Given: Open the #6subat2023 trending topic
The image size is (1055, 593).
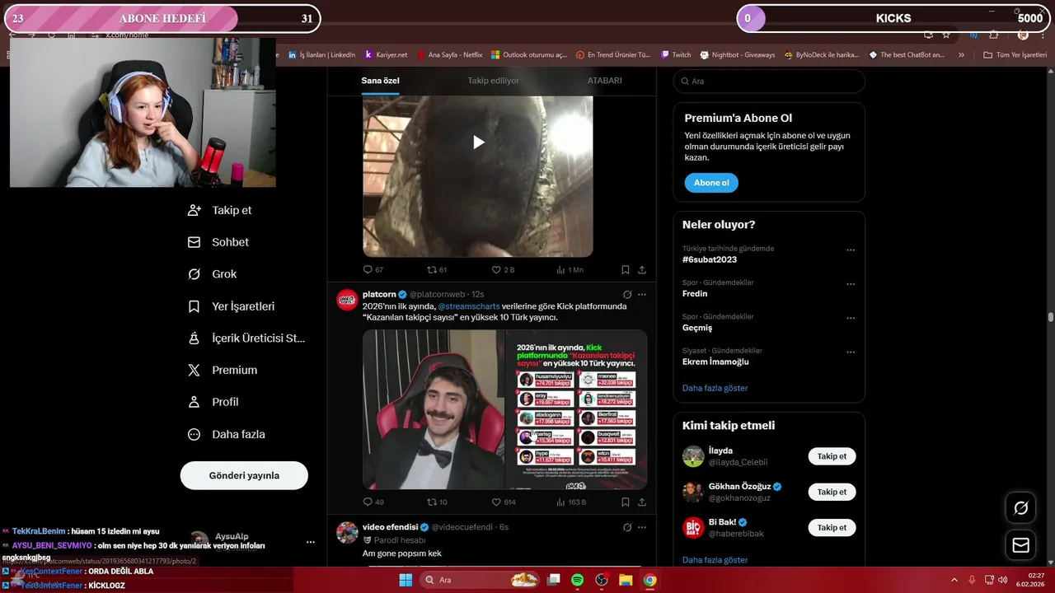Looking at the screenshot, I should pos(710,259).
